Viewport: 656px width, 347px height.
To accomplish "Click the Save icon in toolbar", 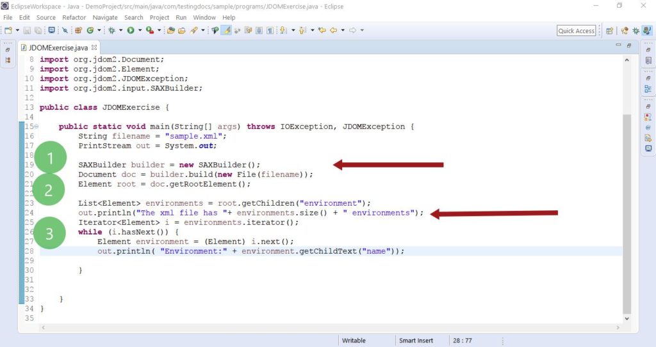I will tap(27, 30).
